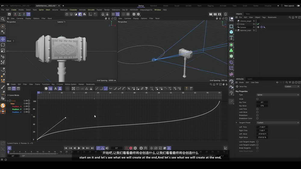Click the timeline A automatic mode icon

click(55, 89)
